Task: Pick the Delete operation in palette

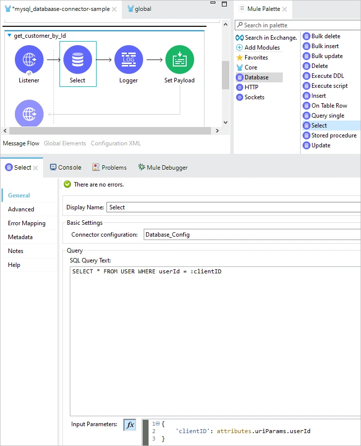Action: [x=315, y=66]
